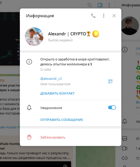
Task: Open the three-dot menu in Информация dialog
Action: point(104,16)
